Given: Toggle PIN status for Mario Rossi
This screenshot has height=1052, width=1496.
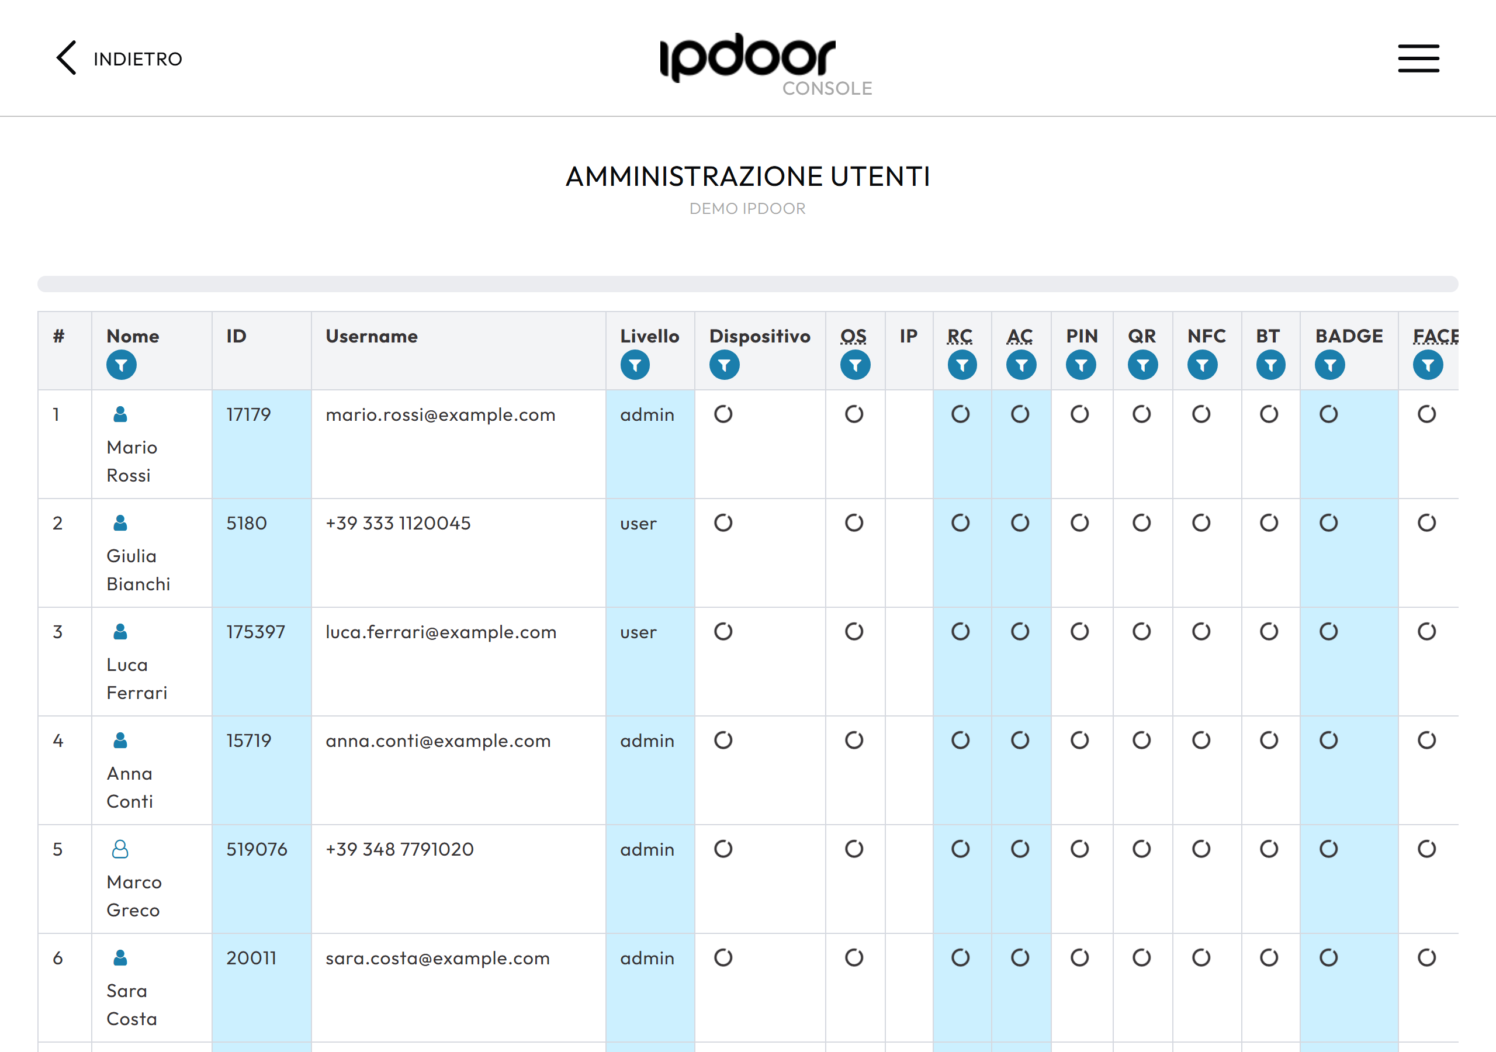Looking at the screenshot, I should coord(1080,414).
